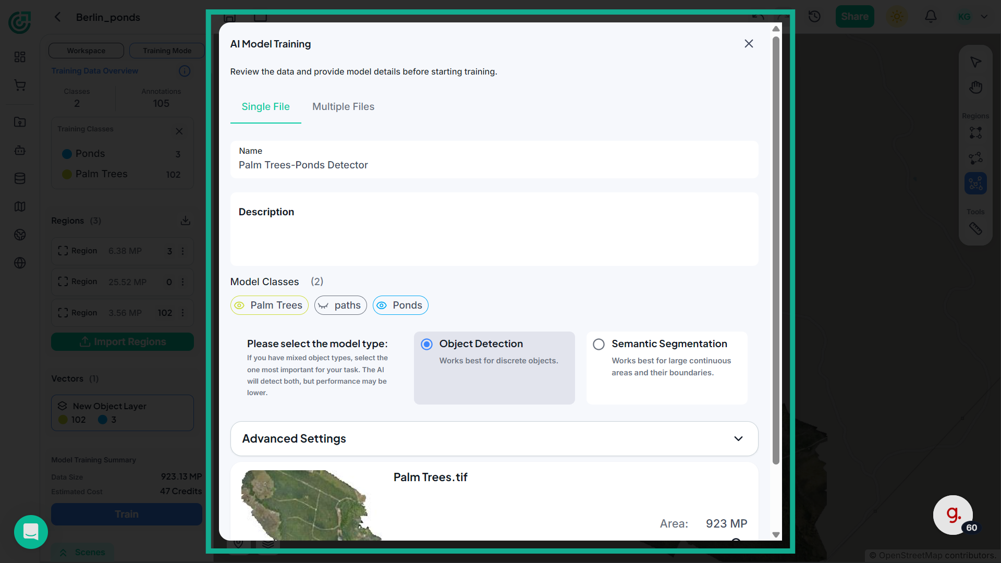Open options for the 3.56 MP region

point(182,313)
